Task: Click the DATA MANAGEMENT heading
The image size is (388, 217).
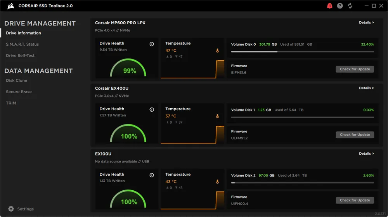Action: coord(38,71)
